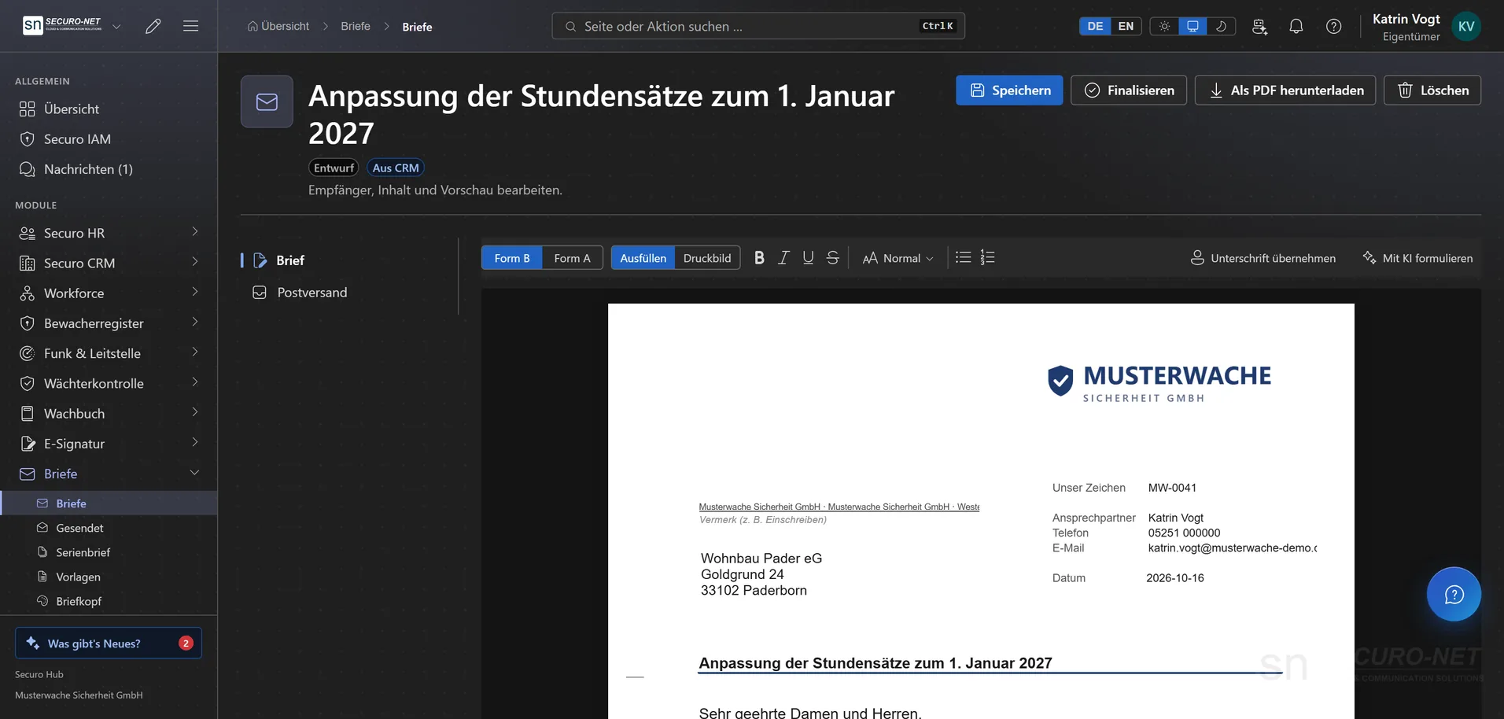Click the Unser Zeichen value MW-0041

click(x=1172, y=488)
